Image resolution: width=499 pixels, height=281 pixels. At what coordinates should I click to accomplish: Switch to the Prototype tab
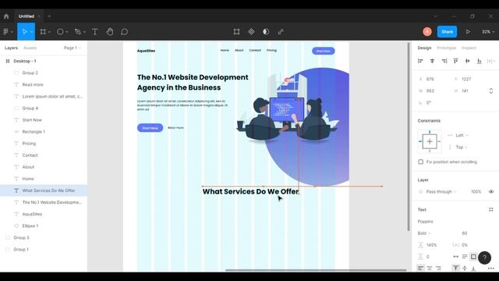[446, 48]
